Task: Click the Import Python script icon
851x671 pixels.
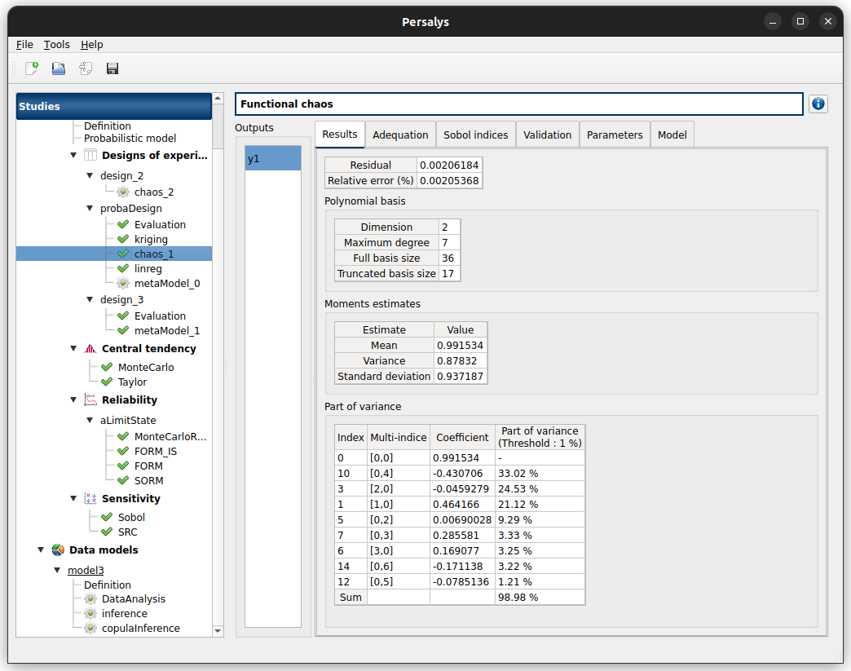Action: click(x=86, y=68)
